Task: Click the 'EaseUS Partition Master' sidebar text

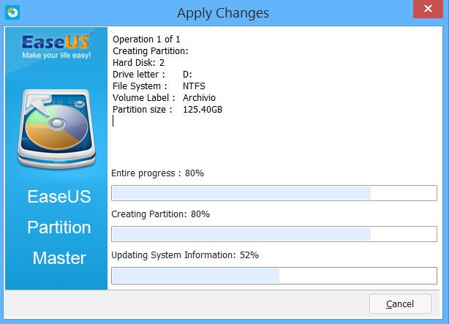Action: (59, 227)
